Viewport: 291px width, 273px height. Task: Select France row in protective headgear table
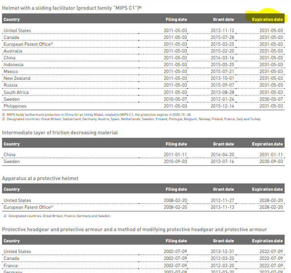[x=143, y=266]
